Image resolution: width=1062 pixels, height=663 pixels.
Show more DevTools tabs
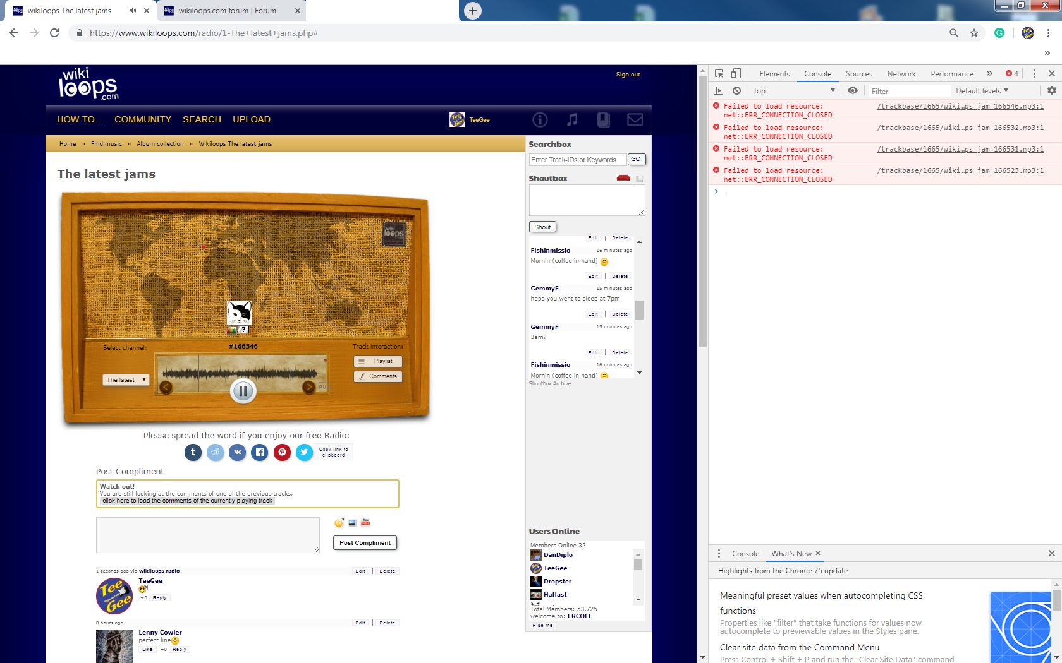989,74
